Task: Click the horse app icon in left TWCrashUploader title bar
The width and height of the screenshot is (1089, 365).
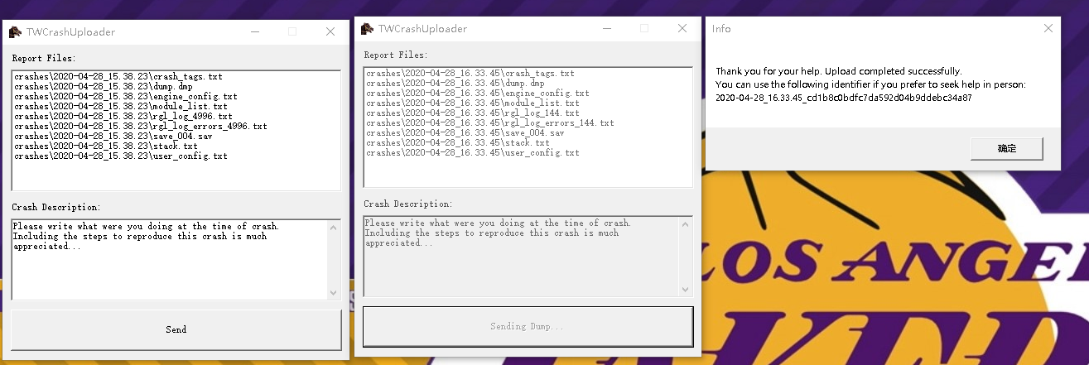Action: [x=15, y=32]
